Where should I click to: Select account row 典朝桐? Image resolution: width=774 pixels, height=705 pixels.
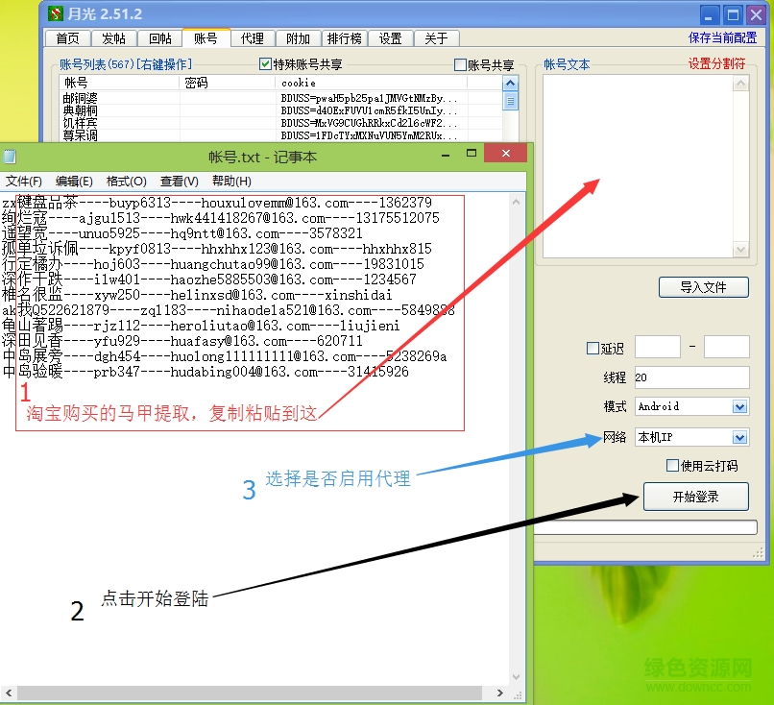click(281, 110)
